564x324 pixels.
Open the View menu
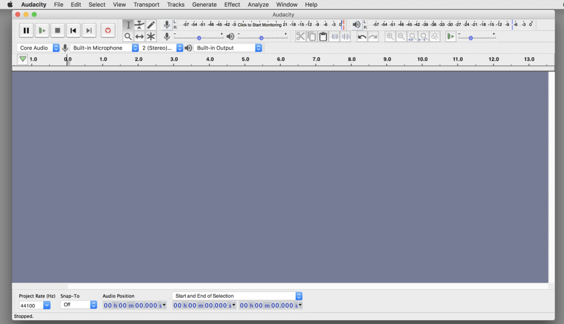pyautogui.click(x=120, y=4)
